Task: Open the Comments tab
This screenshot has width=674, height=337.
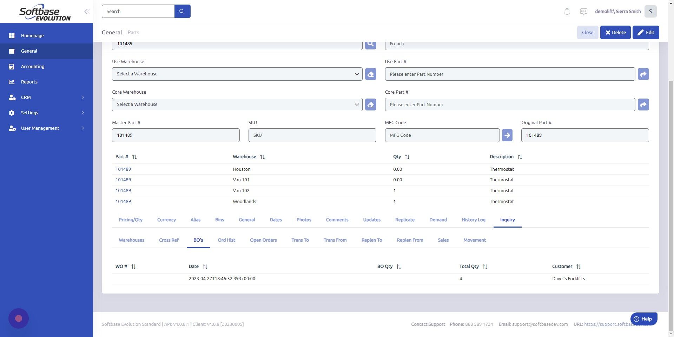Action: pos(337,220)
